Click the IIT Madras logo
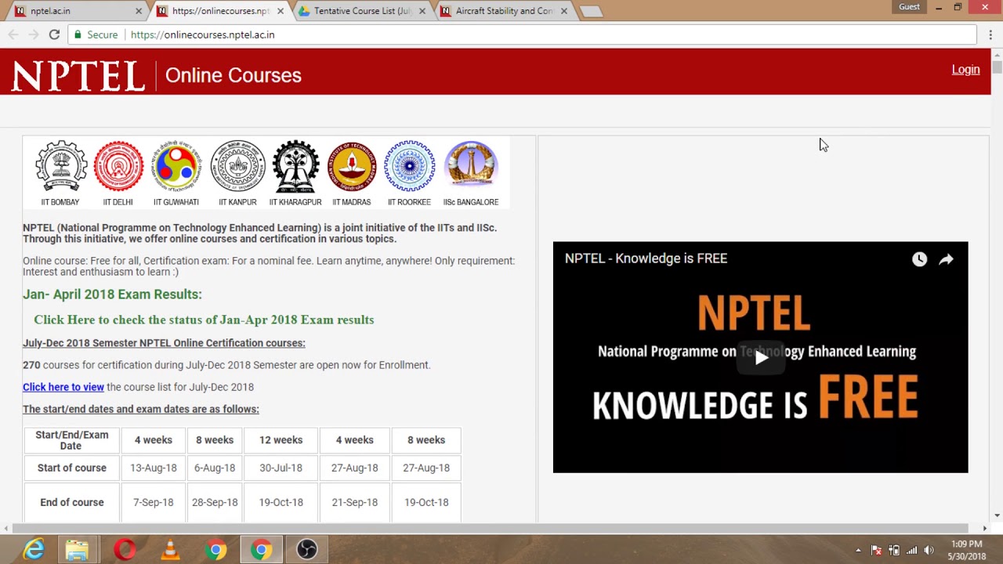1003x564 pixels. tap(352, 166)
